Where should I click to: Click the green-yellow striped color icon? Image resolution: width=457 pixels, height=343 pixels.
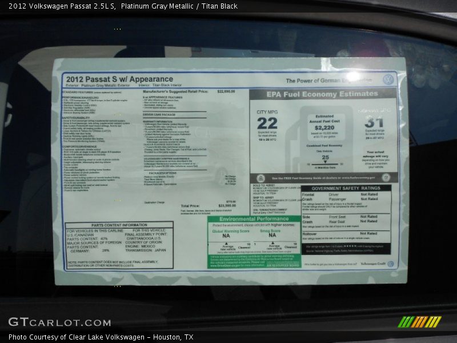[x=419, y=322]
